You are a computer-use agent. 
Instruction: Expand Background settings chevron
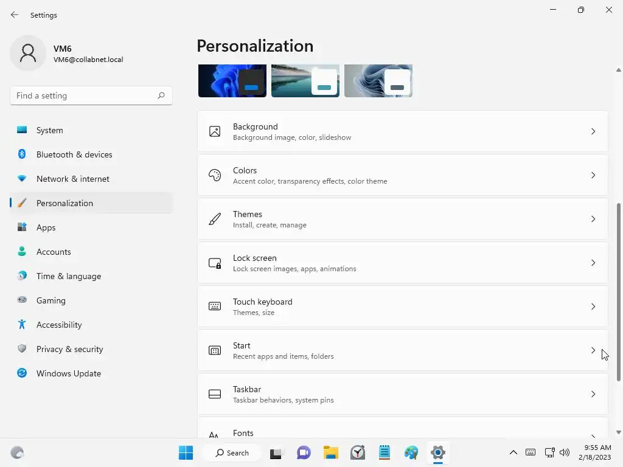593,131
